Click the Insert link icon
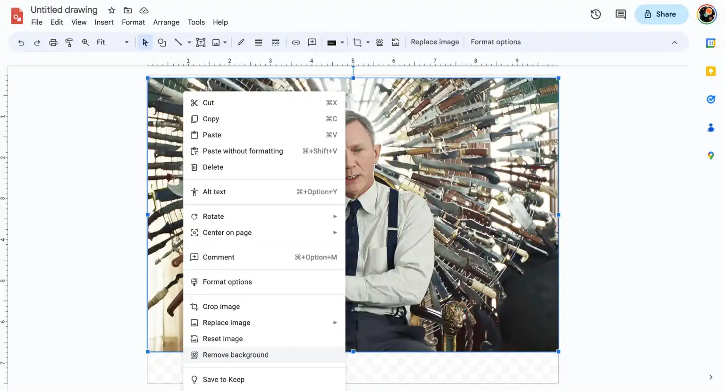 click(296, 42)
